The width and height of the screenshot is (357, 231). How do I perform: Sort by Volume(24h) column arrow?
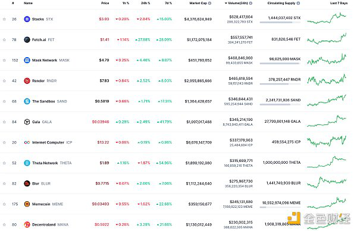(226, 3)
